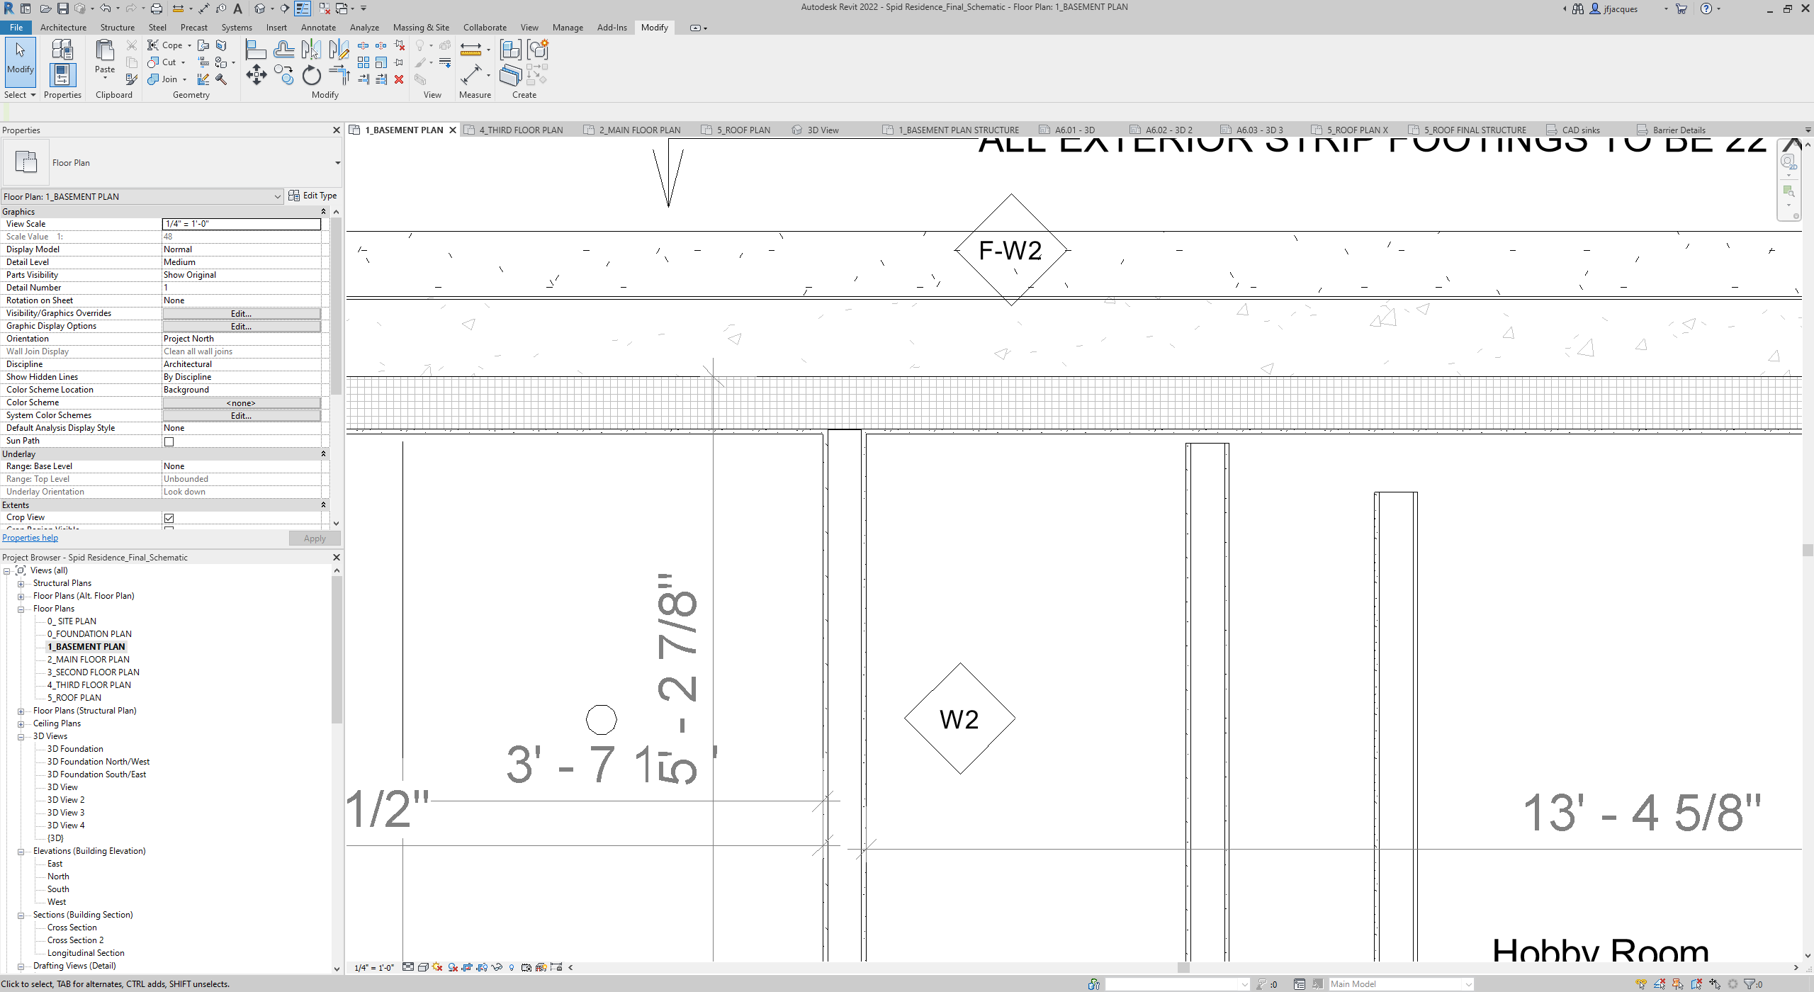Open the Architecture ribbon tab
1814x992 pixels.
point(63,28)
